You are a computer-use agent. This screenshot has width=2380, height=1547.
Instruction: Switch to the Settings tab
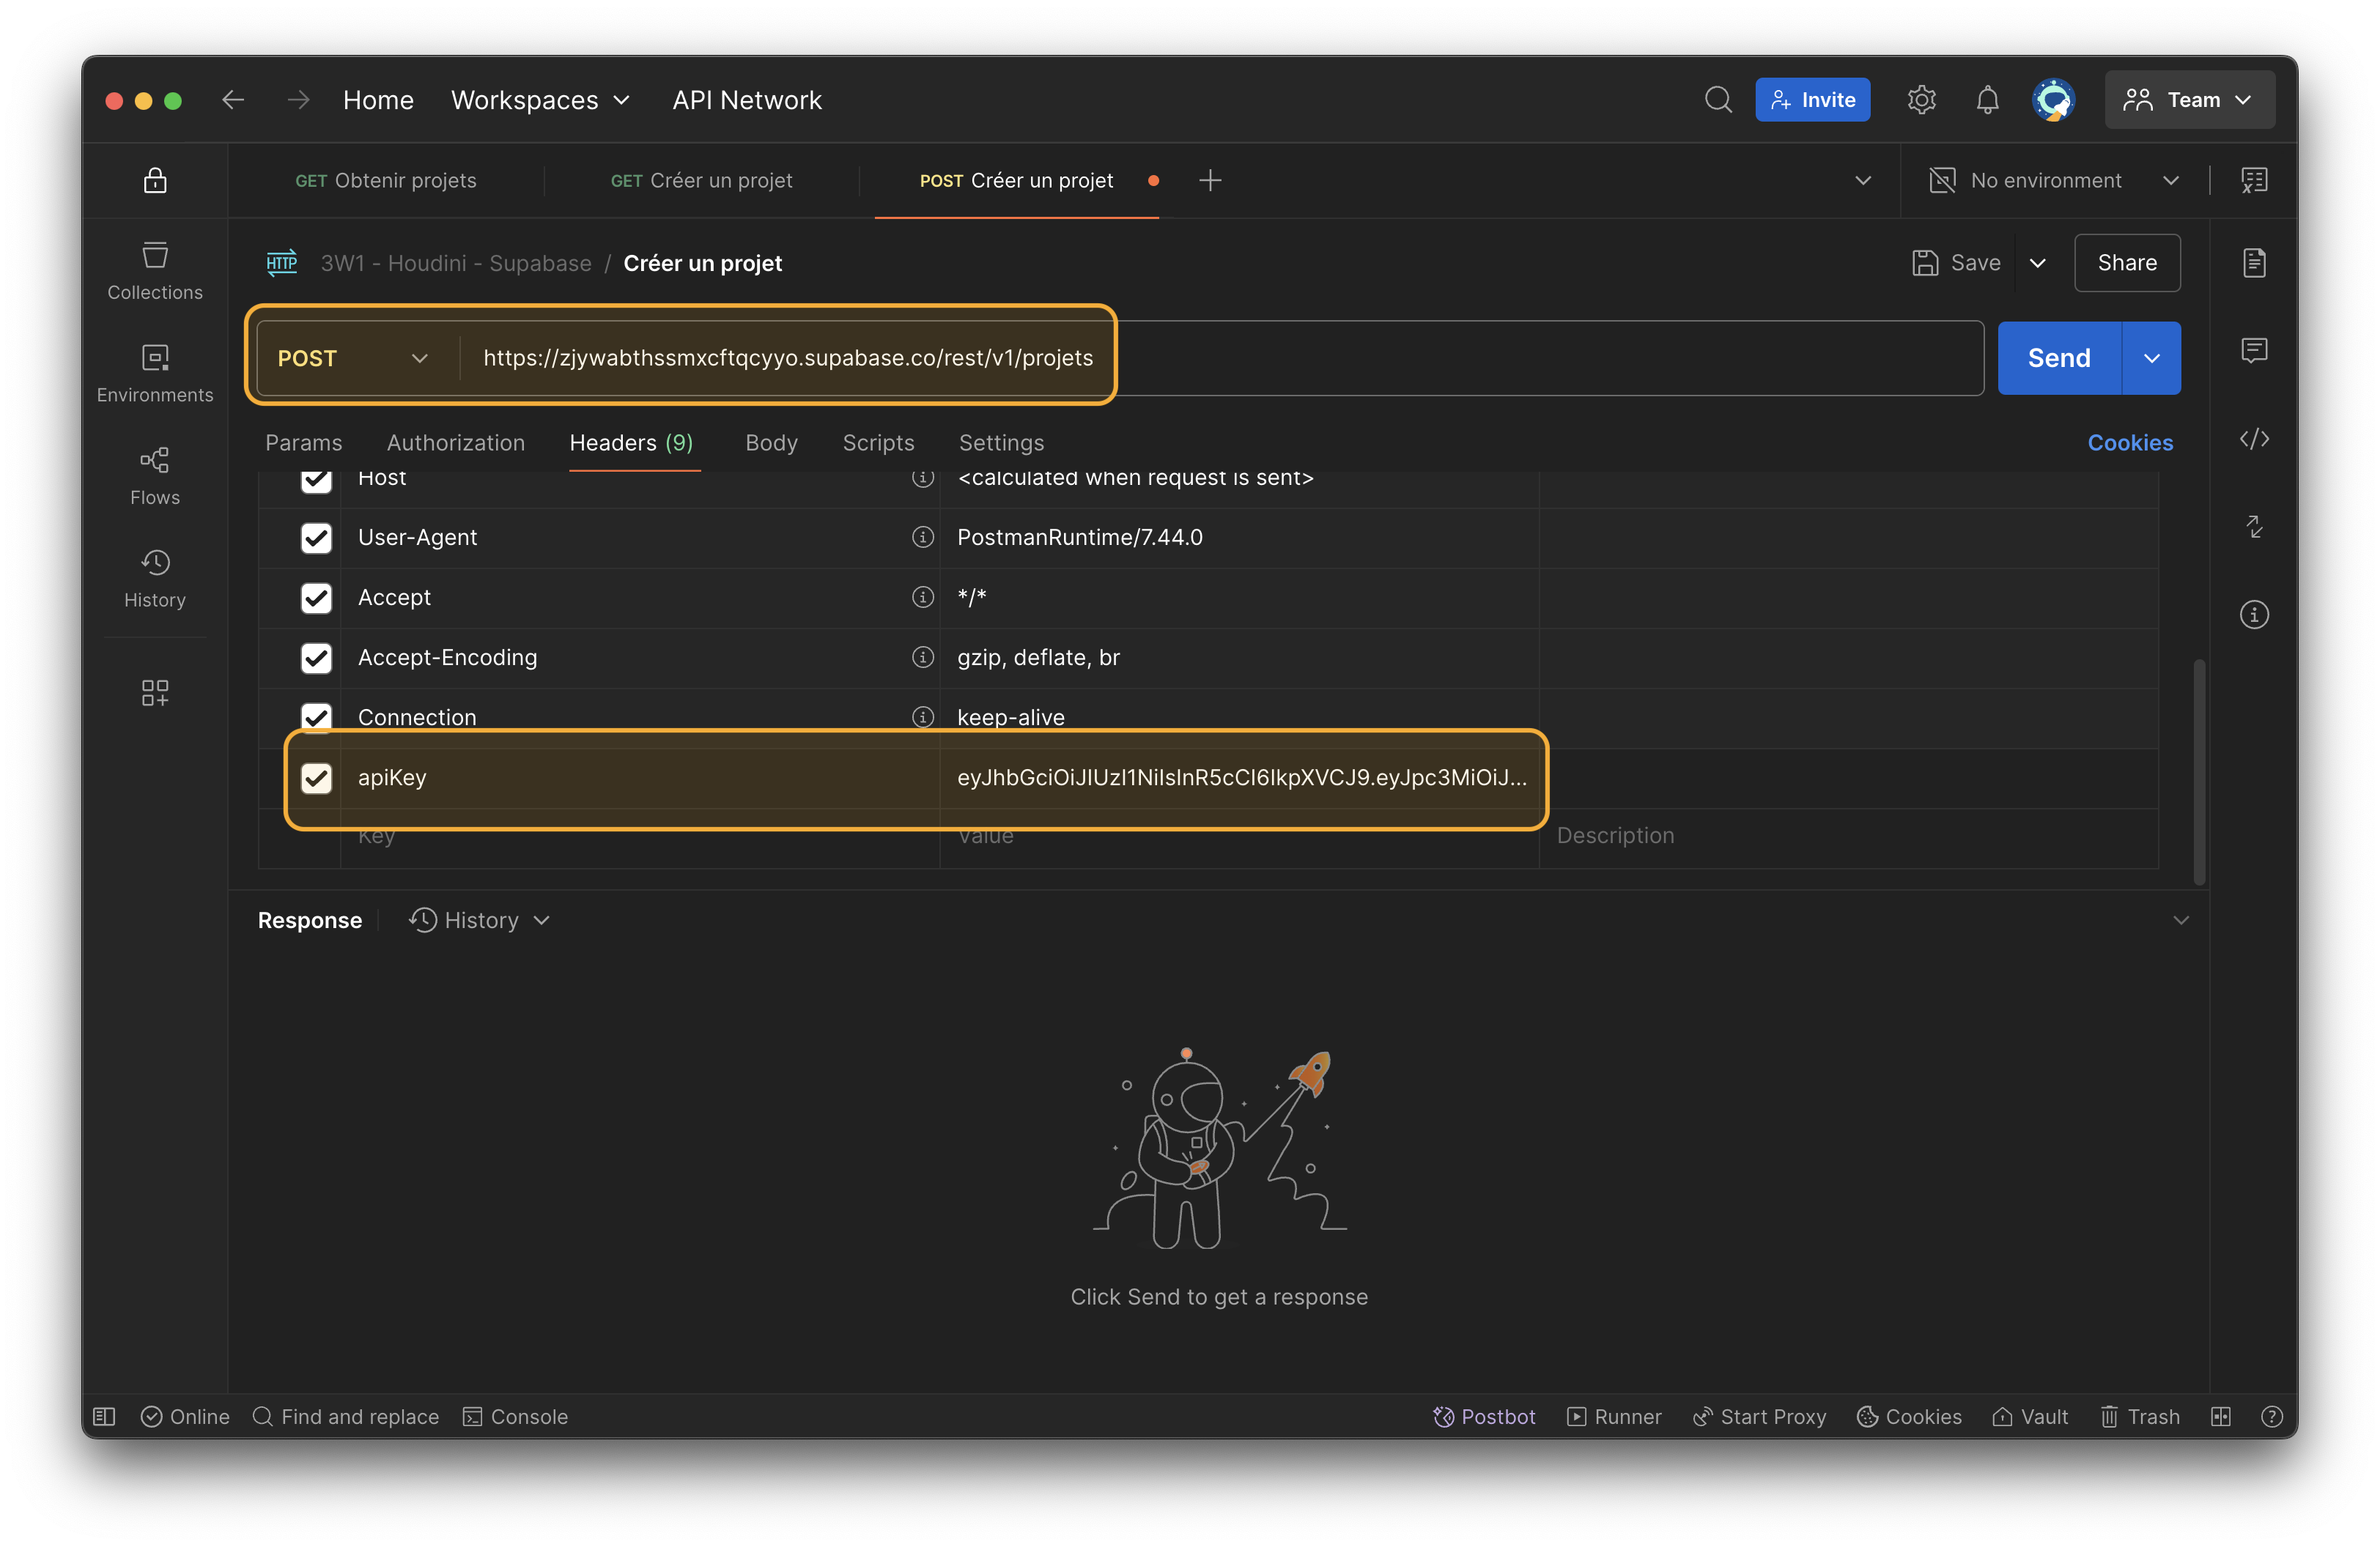(1001, 442)
